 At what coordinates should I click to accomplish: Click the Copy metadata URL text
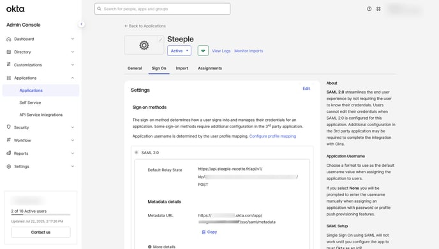pos(212,232)
